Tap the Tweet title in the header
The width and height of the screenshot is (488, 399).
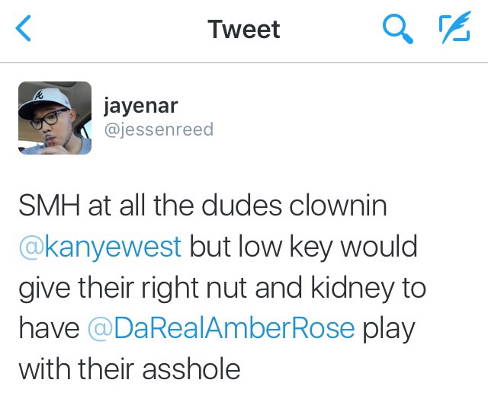(x=244, y=30)
